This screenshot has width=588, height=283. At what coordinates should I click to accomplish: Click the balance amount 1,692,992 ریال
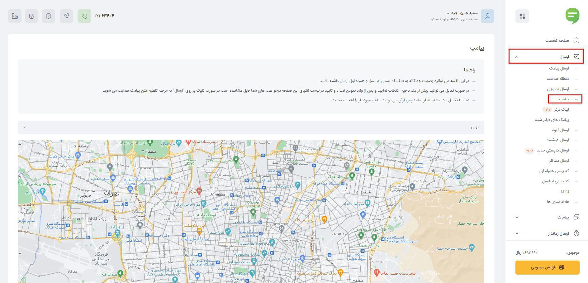pos(526,252)
